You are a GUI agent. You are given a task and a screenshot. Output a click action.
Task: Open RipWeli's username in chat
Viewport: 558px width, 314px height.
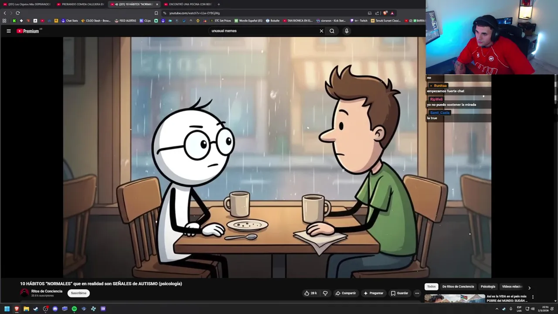436,99
